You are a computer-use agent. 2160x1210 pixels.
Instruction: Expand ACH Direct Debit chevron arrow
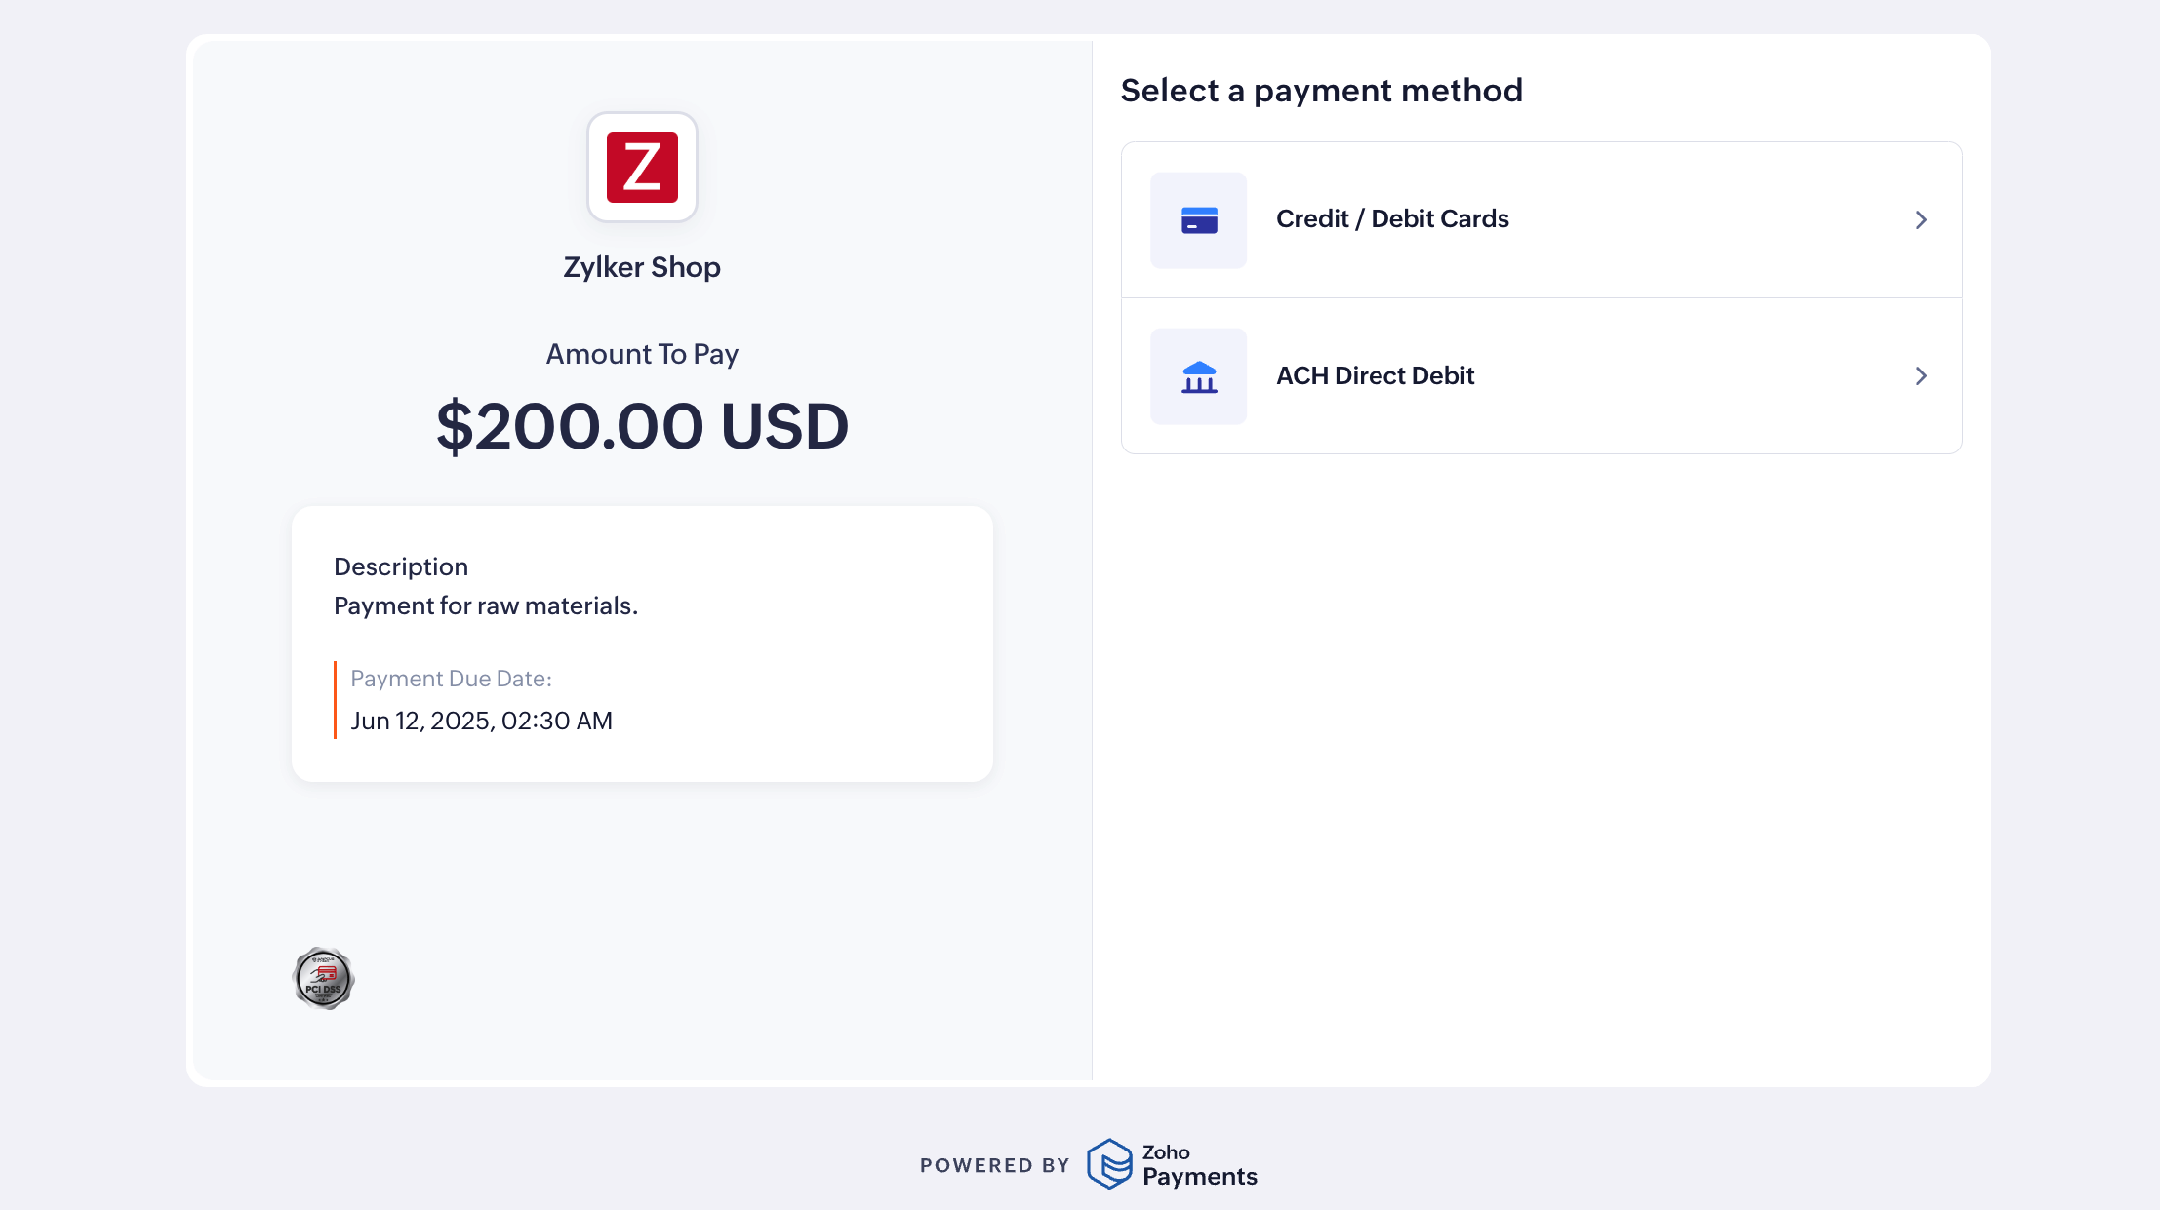[1920, 376]
